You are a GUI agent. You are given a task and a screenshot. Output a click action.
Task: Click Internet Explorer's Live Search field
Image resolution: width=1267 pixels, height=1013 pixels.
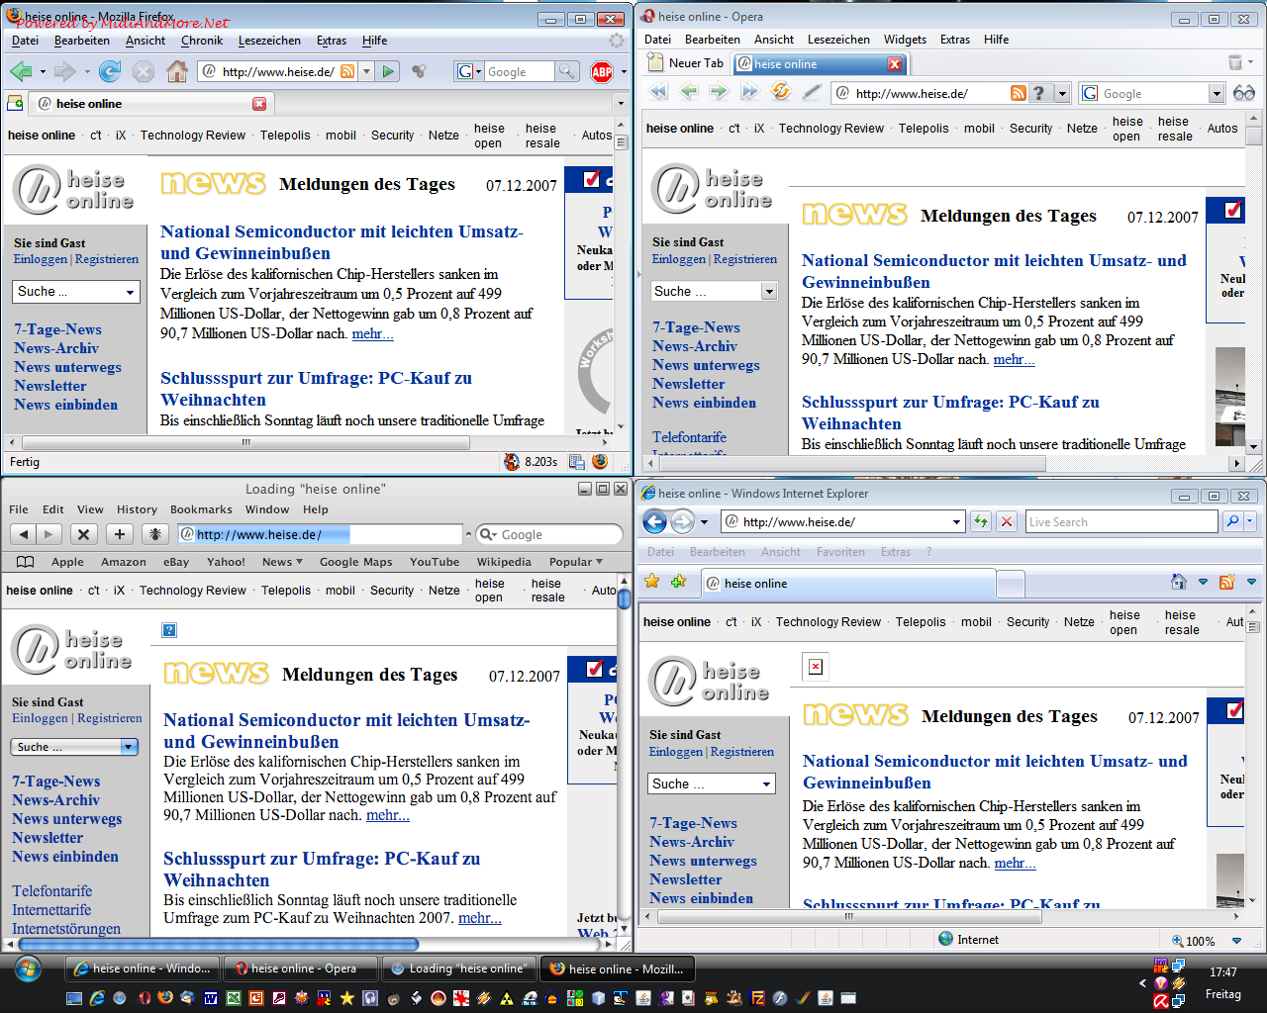[1121, 521]
